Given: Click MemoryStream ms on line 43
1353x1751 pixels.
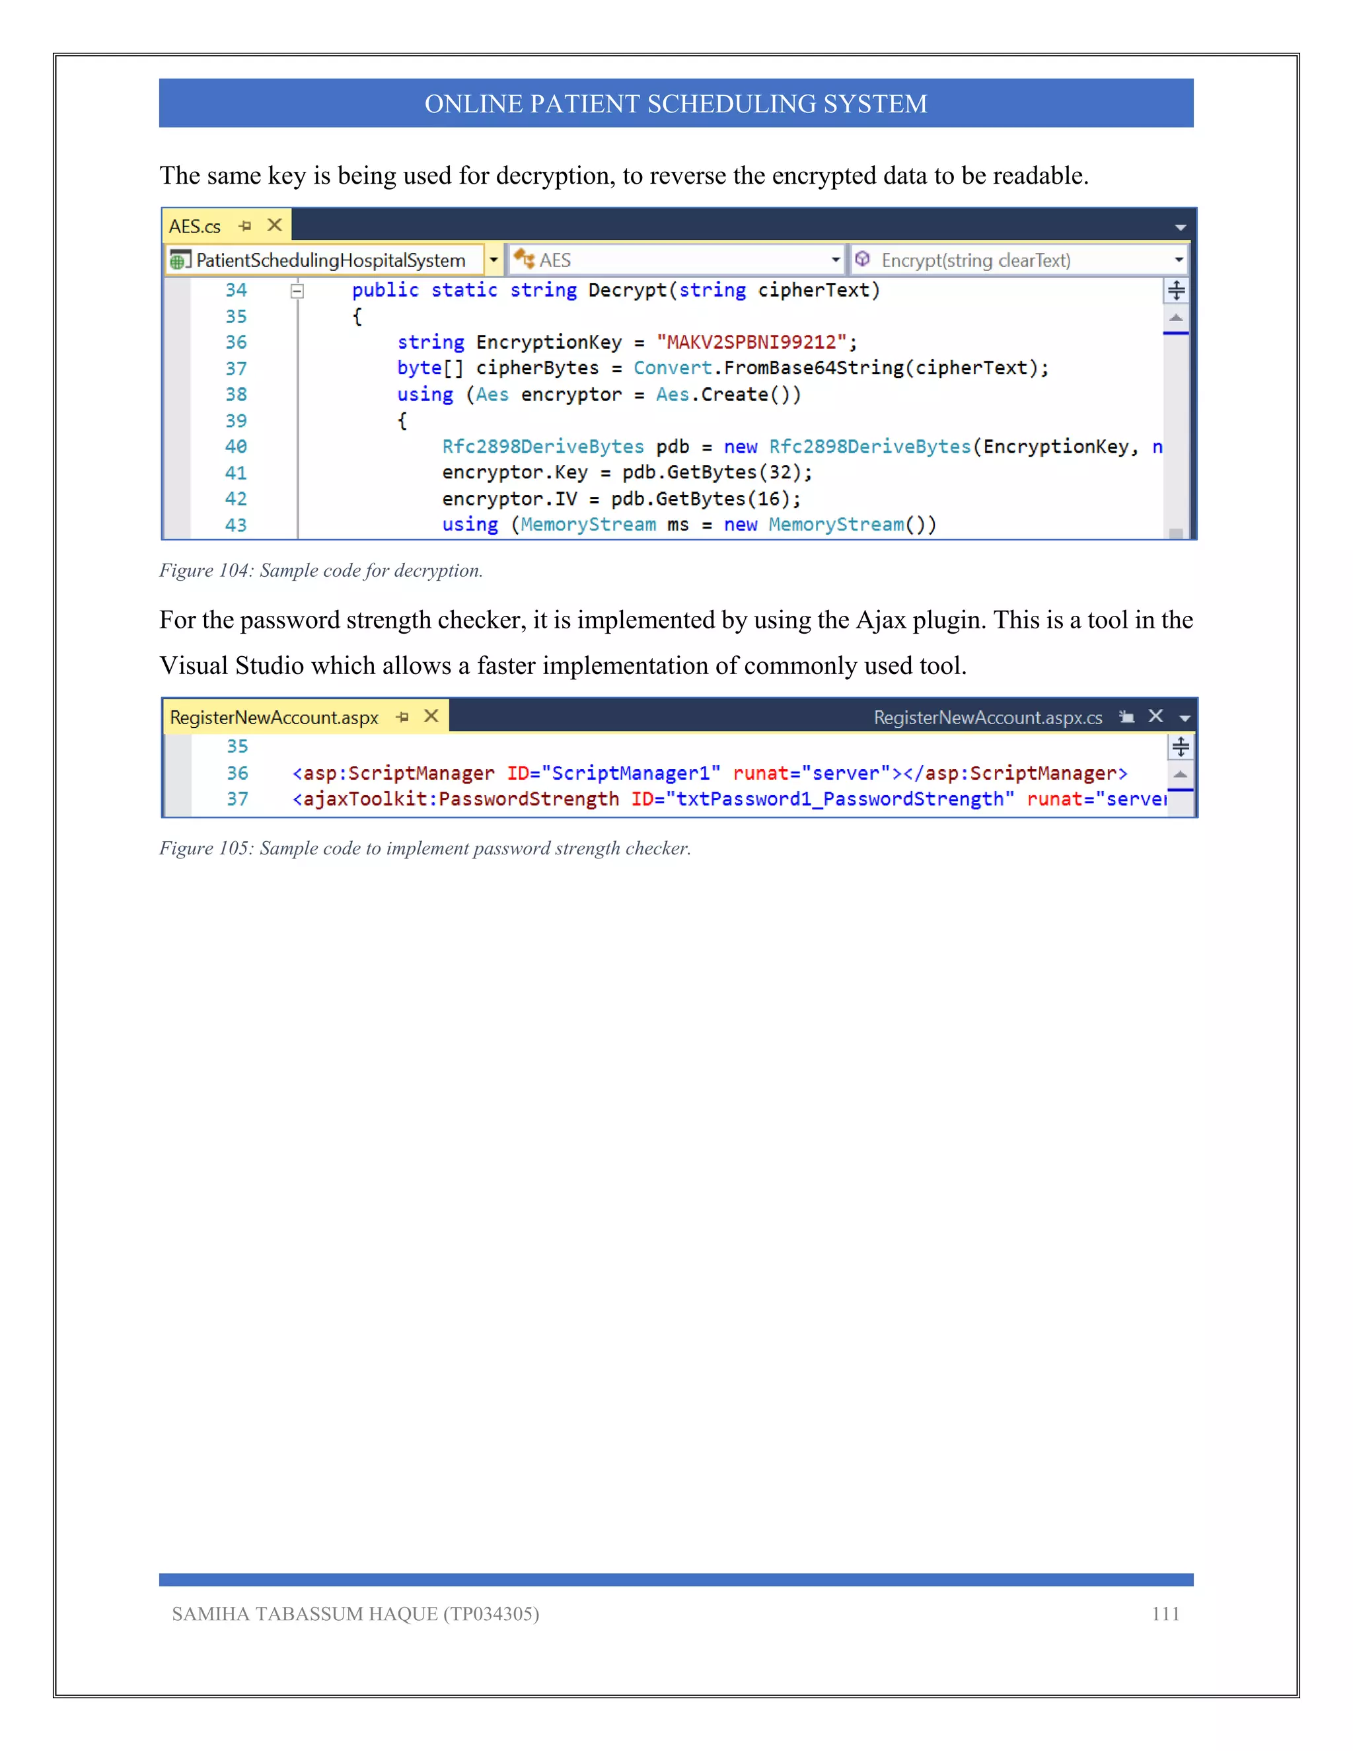Looking at the screenshot, I should point(604,525).
